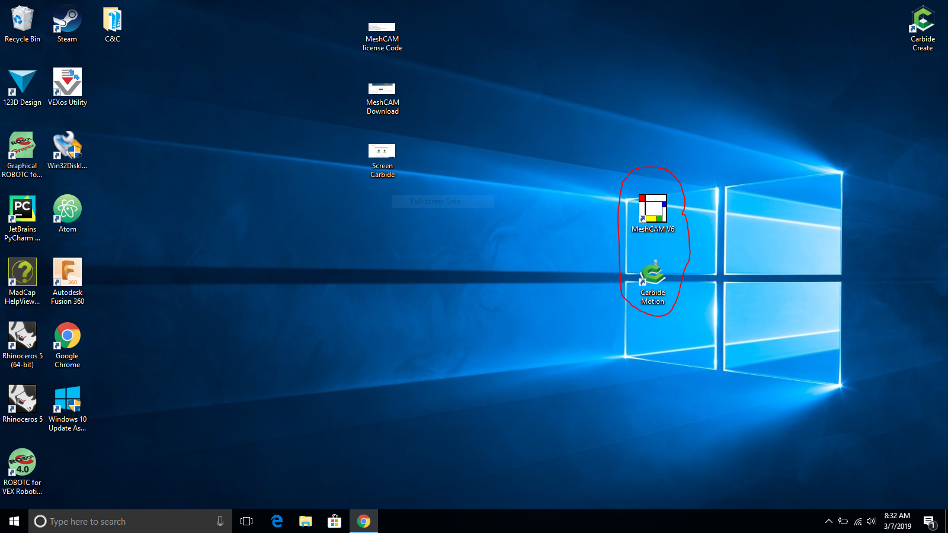This screenshot has width=948, height=533.
Task: Select the MeshCAM V6 desktop shortcut
Action: [653, 214]
